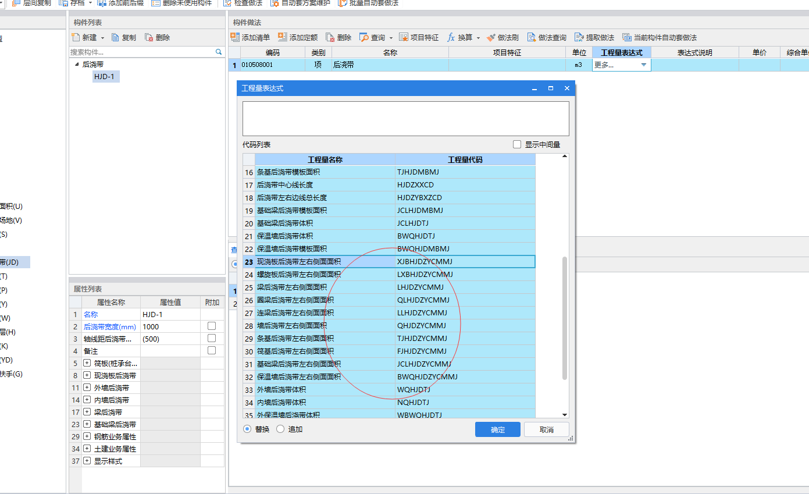The height and width of the screenshot is (494, 809).
Task: Open 项目特征 from the toolbar
Action: coord(419,37)
